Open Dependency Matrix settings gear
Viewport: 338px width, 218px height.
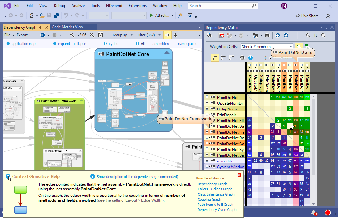(x=242, y=58)
